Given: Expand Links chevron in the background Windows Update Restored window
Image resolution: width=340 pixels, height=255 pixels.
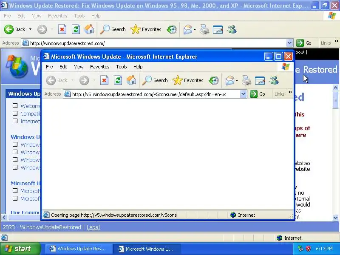Looking at the screenshot, I should tap(337, 41).
